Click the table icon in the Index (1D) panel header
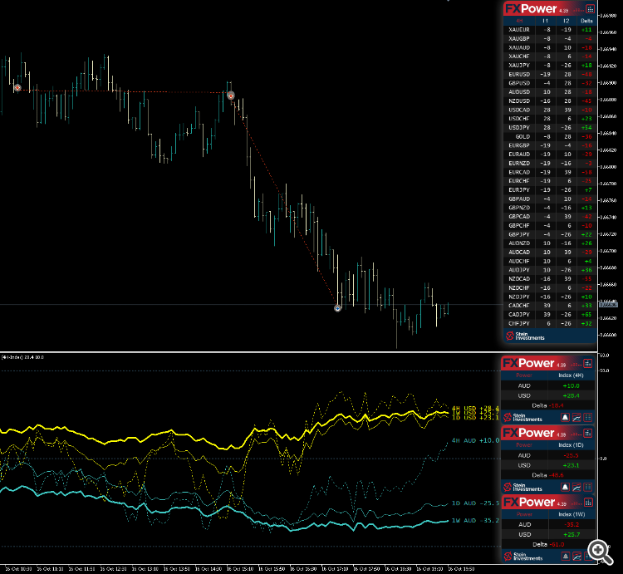 pos(587,433)
